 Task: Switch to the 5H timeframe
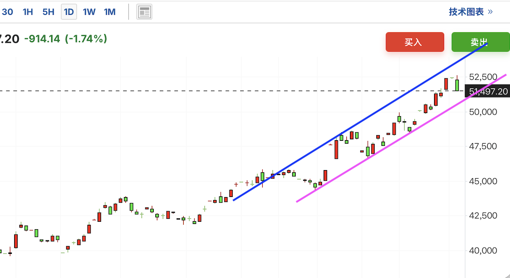(x=48, y=12)
